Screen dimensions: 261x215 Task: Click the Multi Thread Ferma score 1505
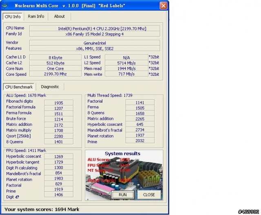point(140,108)
